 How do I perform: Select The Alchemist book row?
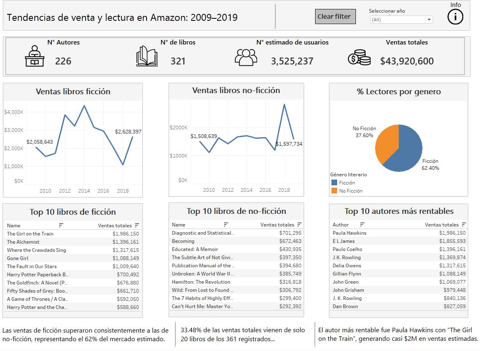coord(73,242)
